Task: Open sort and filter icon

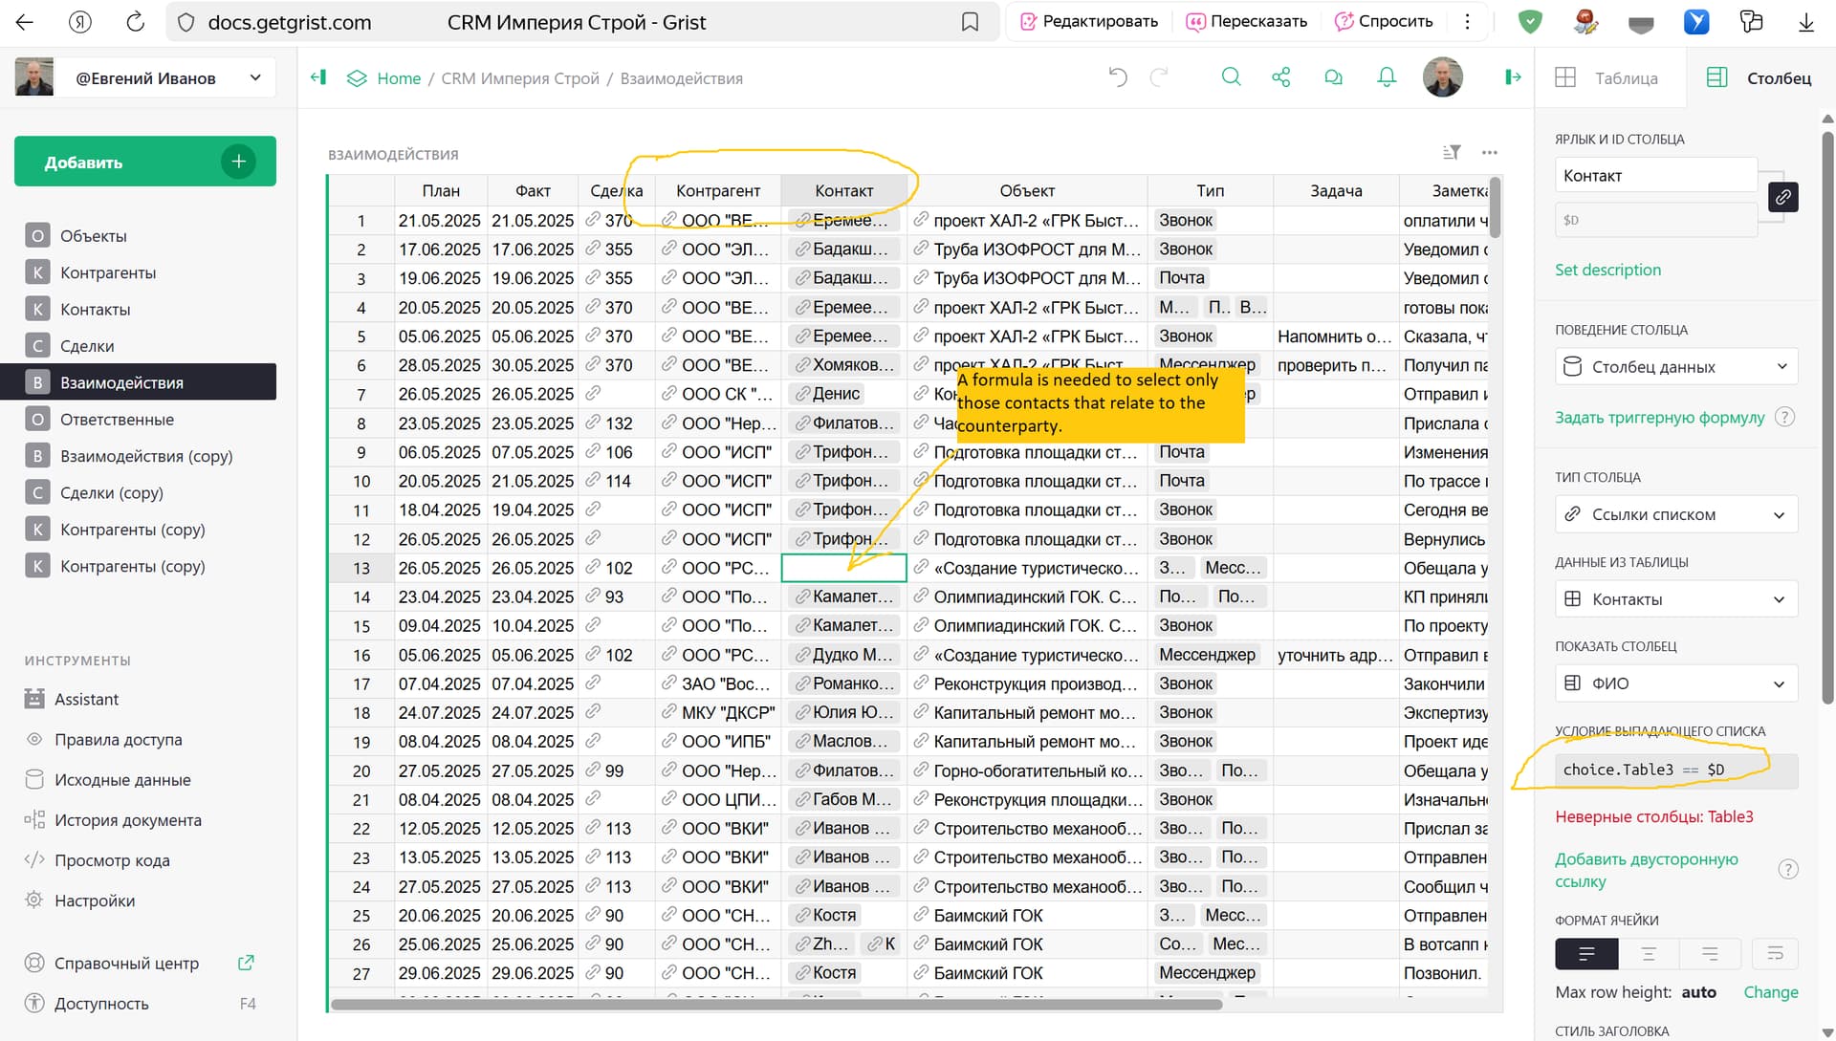Action: (1452, 152)
